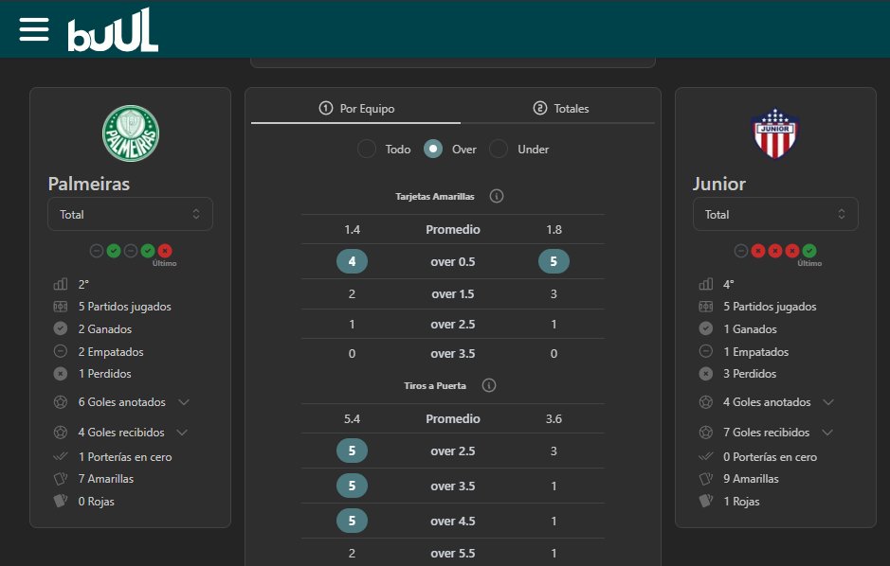The image size is (890, 566).
Task: Open Junior Total dropdown
Action: click(775, 214)
